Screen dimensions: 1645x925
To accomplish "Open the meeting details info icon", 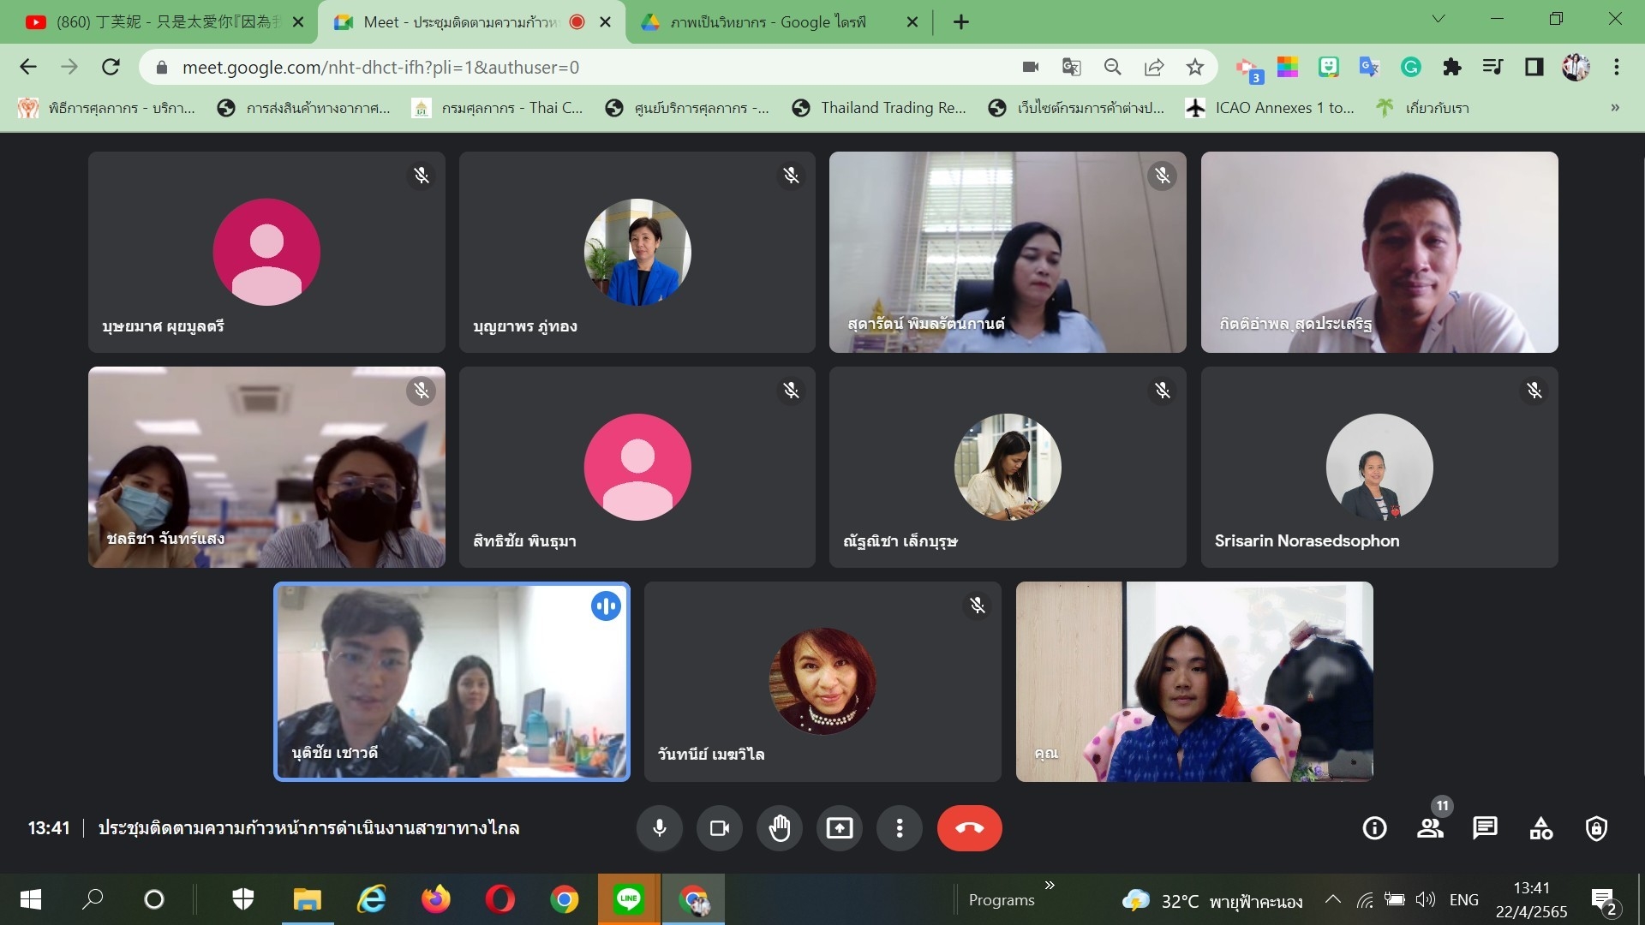I will (1374, 828).
